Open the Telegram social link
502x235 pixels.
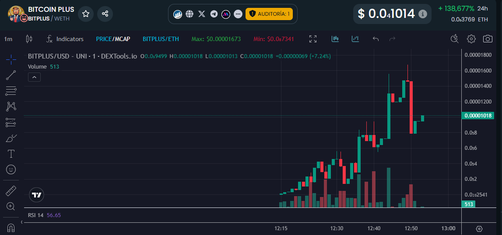tap(214, 14)
